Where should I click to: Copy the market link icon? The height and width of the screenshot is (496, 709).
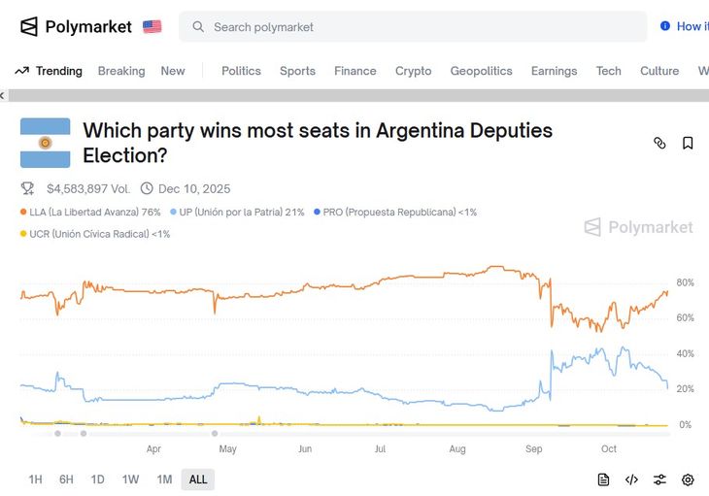click(659, 143)
